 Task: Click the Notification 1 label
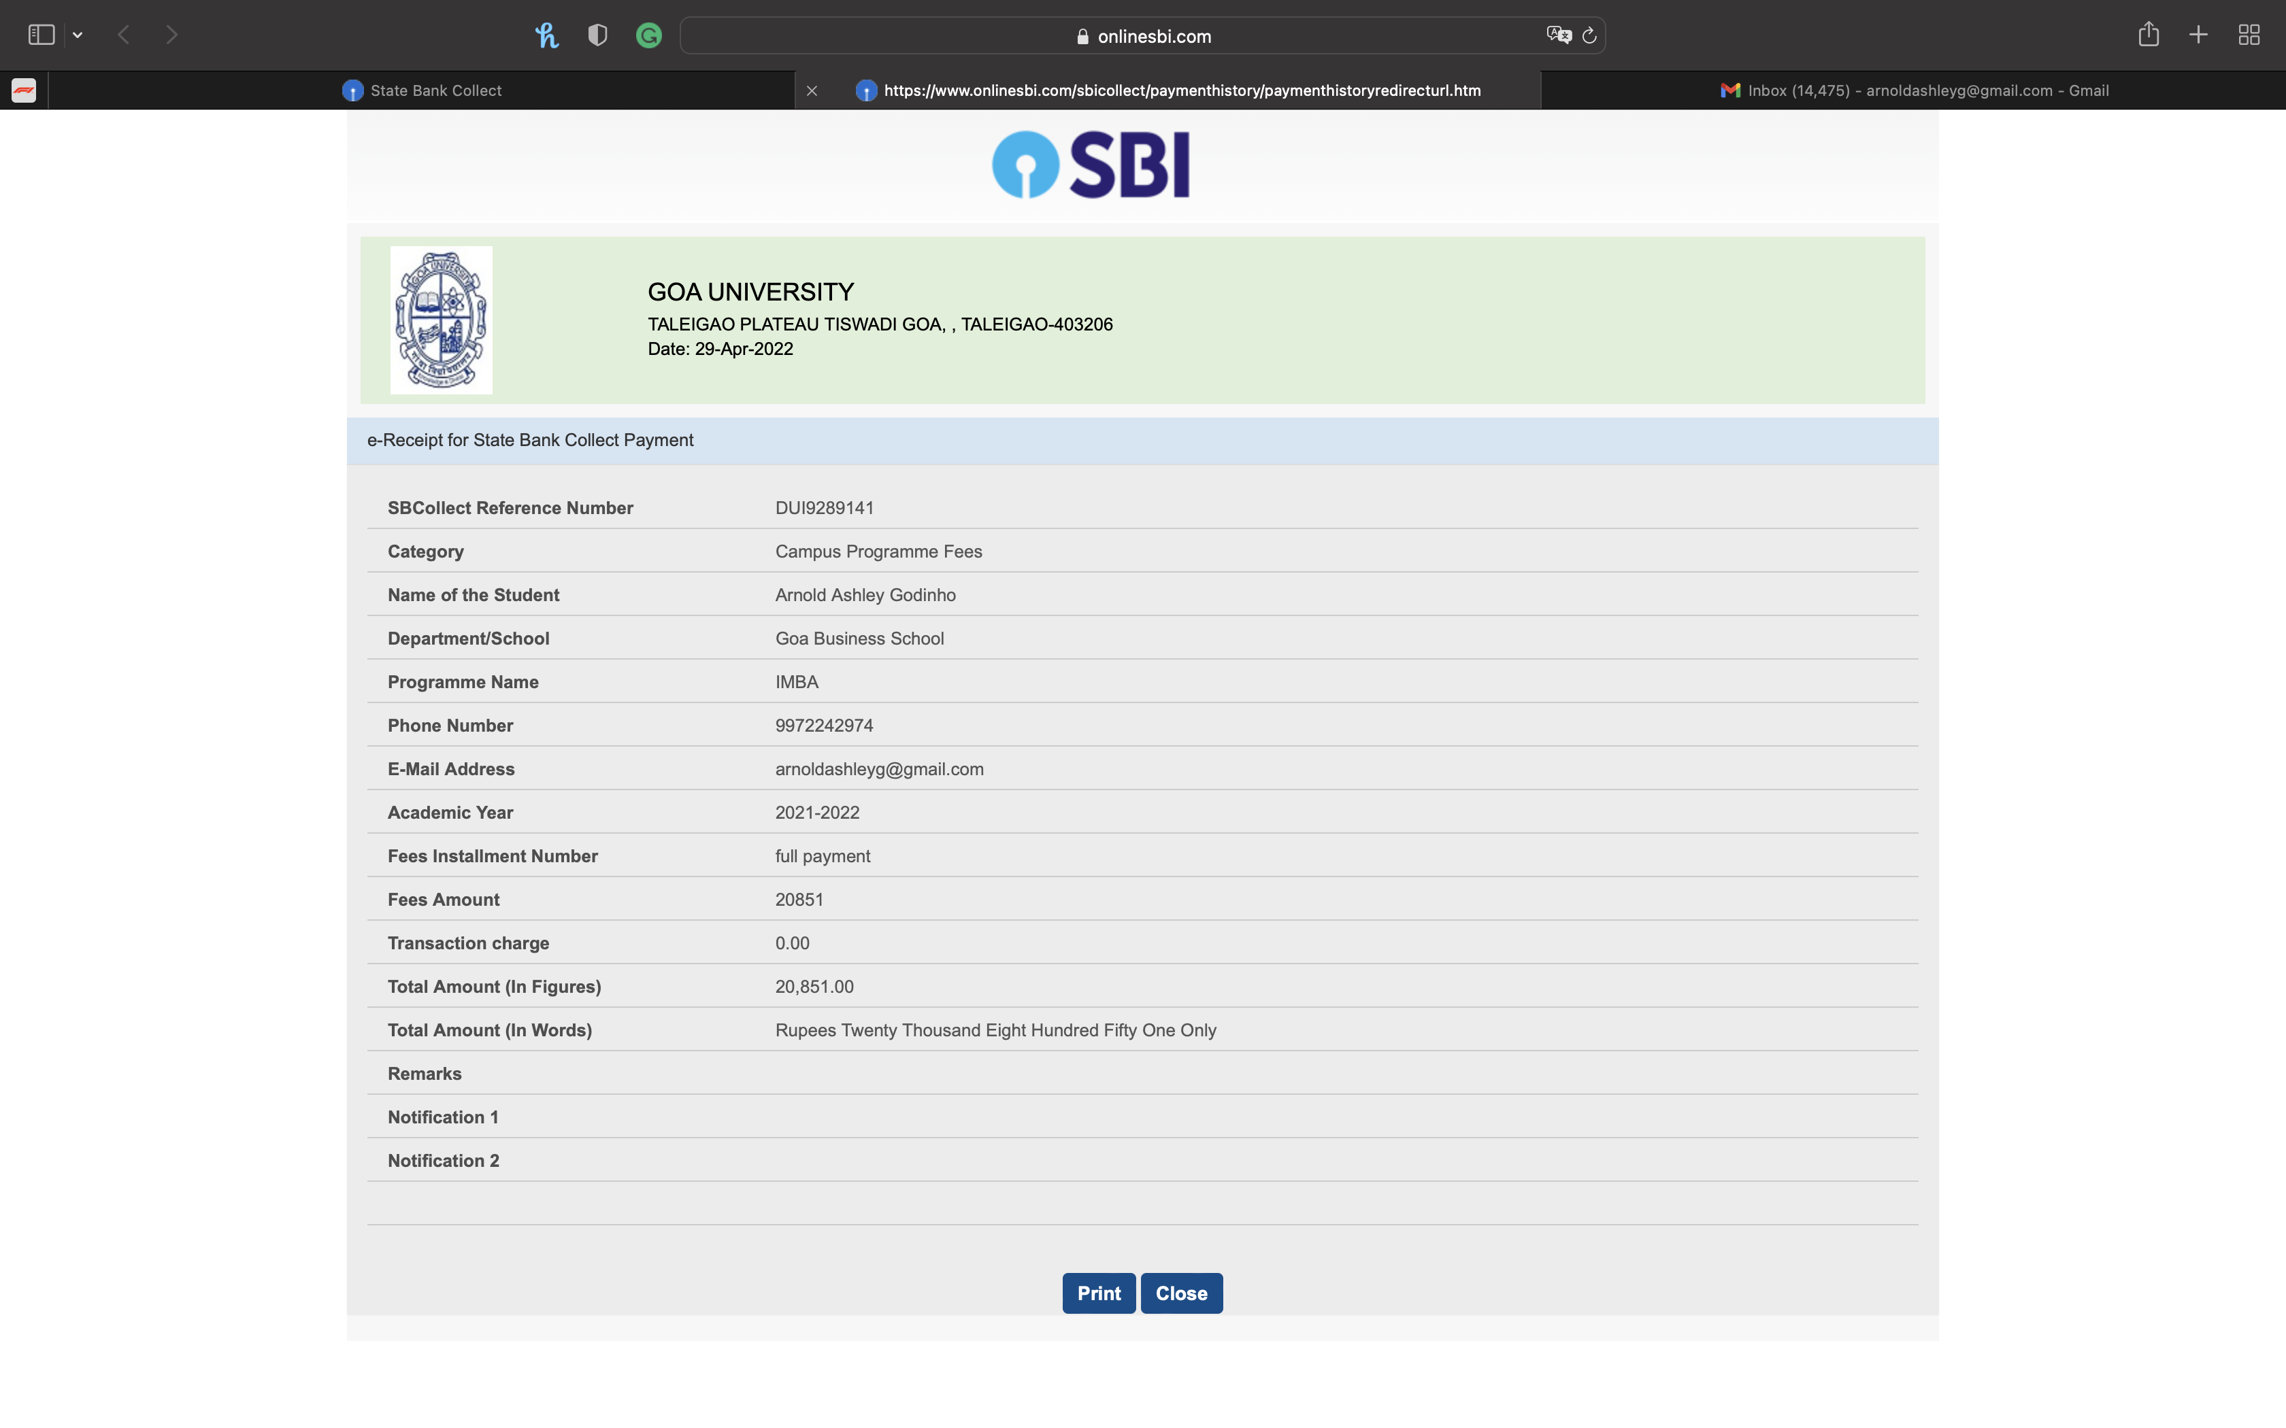tap(443, 1117)
